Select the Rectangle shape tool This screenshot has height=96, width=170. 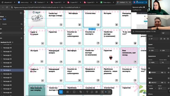(x=74, y=92)
